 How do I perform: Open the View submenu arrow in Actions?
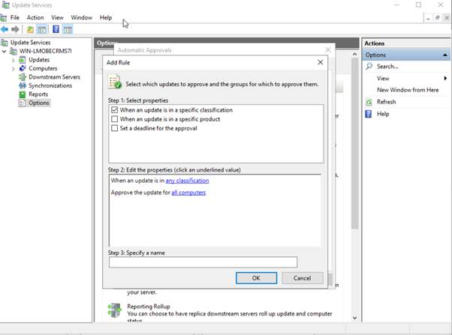click(x=445, y=78)
